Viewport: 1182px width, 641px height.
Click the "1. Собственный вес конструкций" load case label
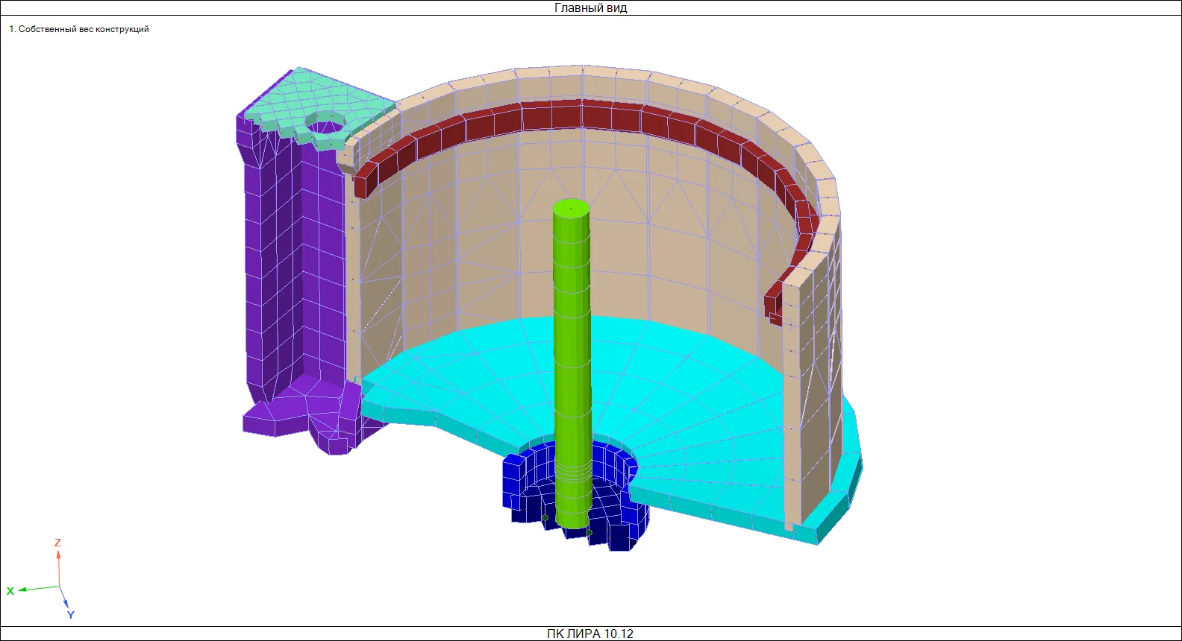(x=79, y=29)
